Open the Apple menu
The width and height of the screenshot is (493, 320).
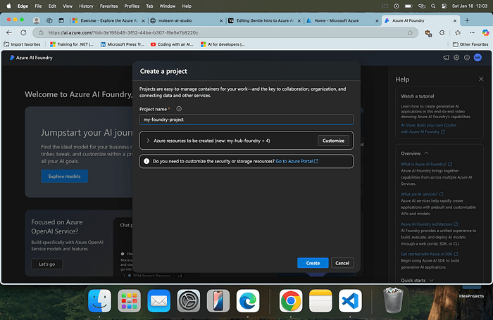coord(8,6)
